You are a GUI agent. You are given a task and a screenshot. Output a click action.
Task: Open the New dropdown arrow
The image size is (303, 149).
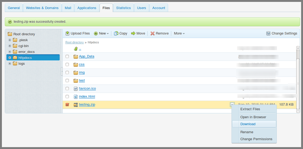(x=108, y=33)
